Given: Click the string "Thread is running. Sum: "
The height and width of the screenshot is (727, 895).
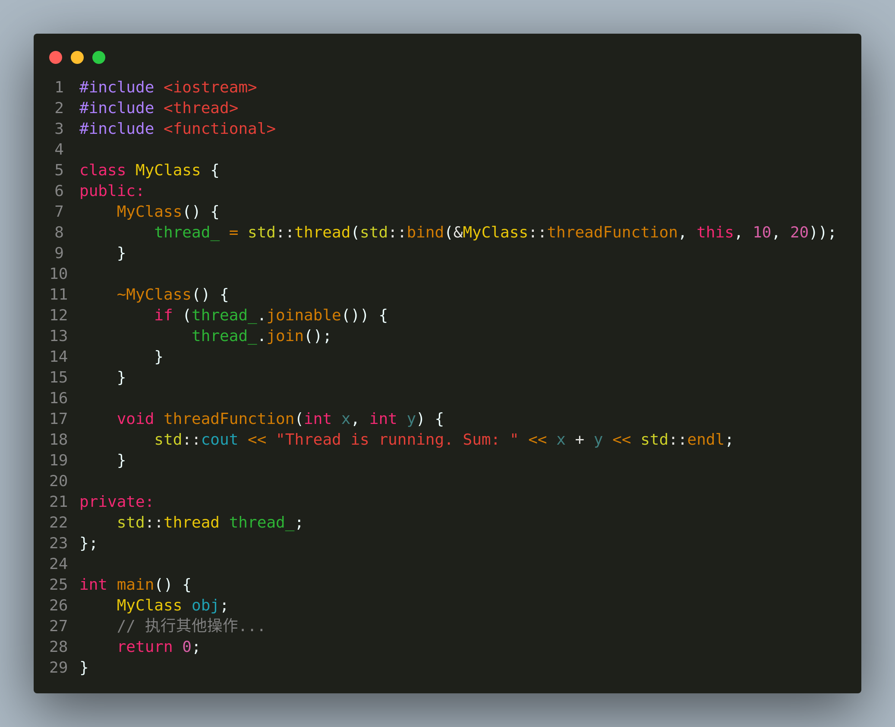Looking at the screenshot, I should (397, 439).
